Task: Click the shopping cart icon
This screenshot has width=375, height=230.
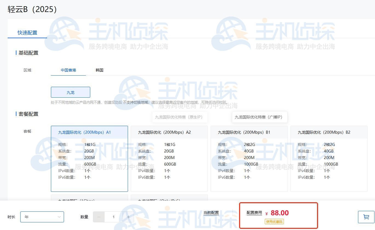Action: 366,217
